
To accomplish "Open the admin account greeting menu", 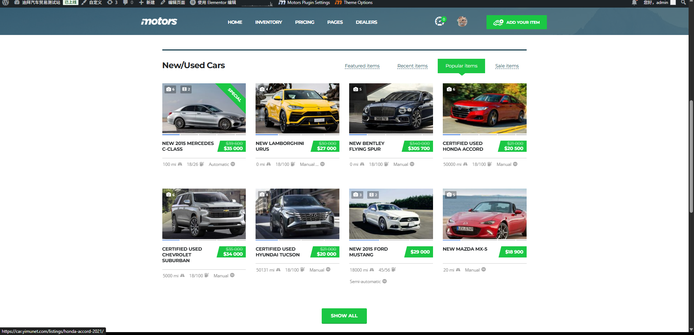I will pos(659,3).
